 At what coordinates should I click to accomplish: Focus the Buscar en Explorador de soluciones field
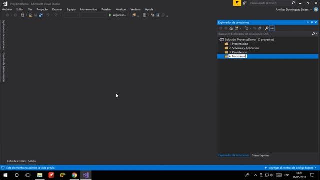click(x=264, y=34)
